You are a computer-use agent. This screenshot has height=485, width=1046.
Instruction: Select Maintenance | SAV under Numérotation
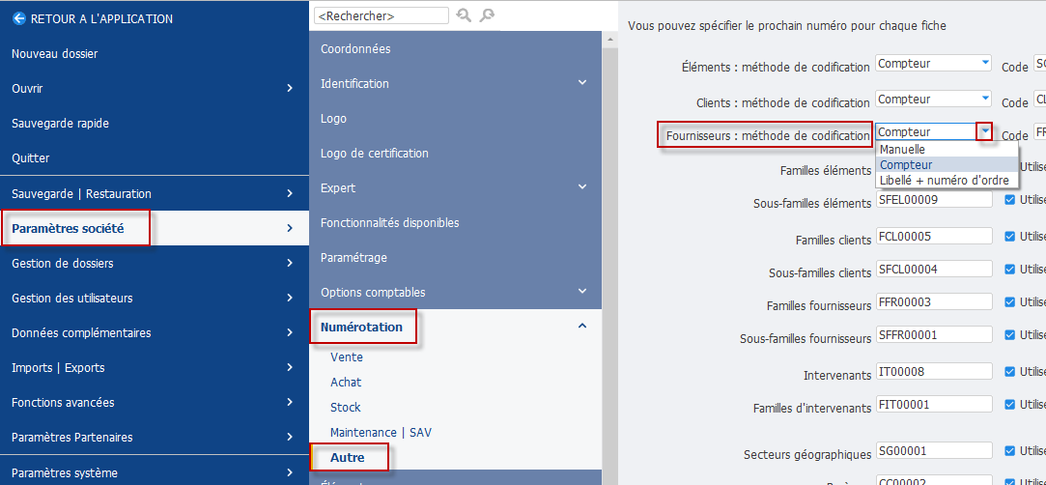(381, 432)
